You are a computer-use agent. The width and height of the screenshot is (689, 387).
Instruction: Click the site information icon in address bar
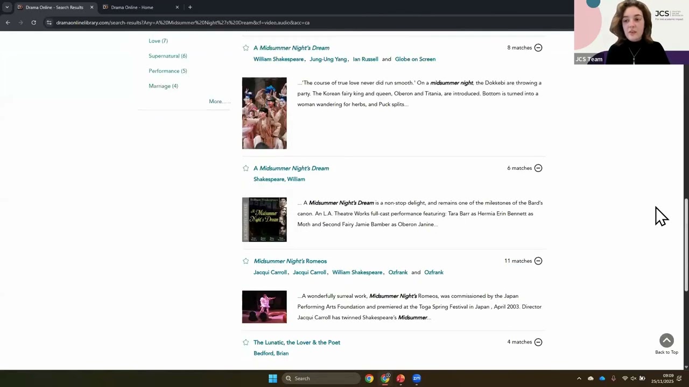pyautogui.click(x=49, y=23)
